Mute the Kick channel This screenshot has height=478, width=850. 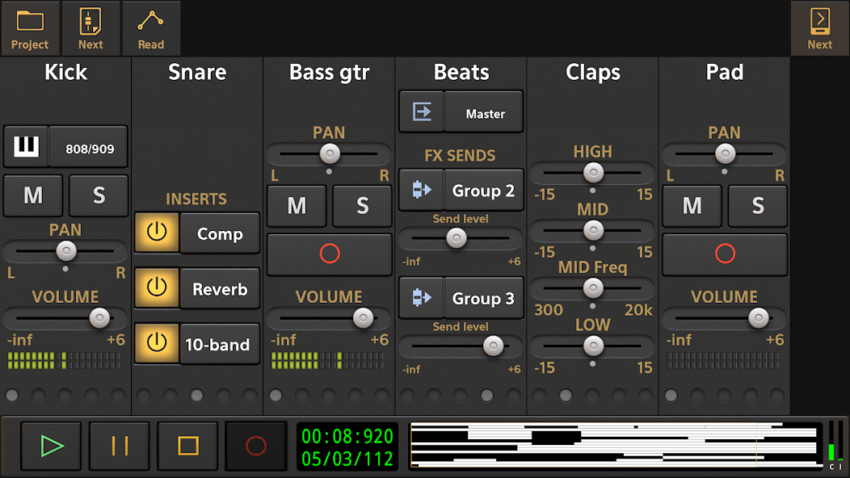[x=33, y=195]
